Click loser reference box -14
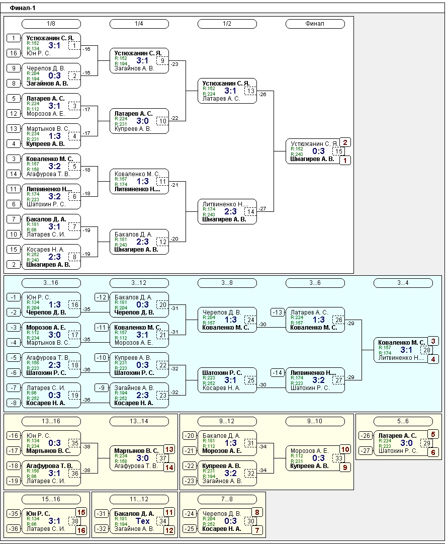 coord(278,372)
